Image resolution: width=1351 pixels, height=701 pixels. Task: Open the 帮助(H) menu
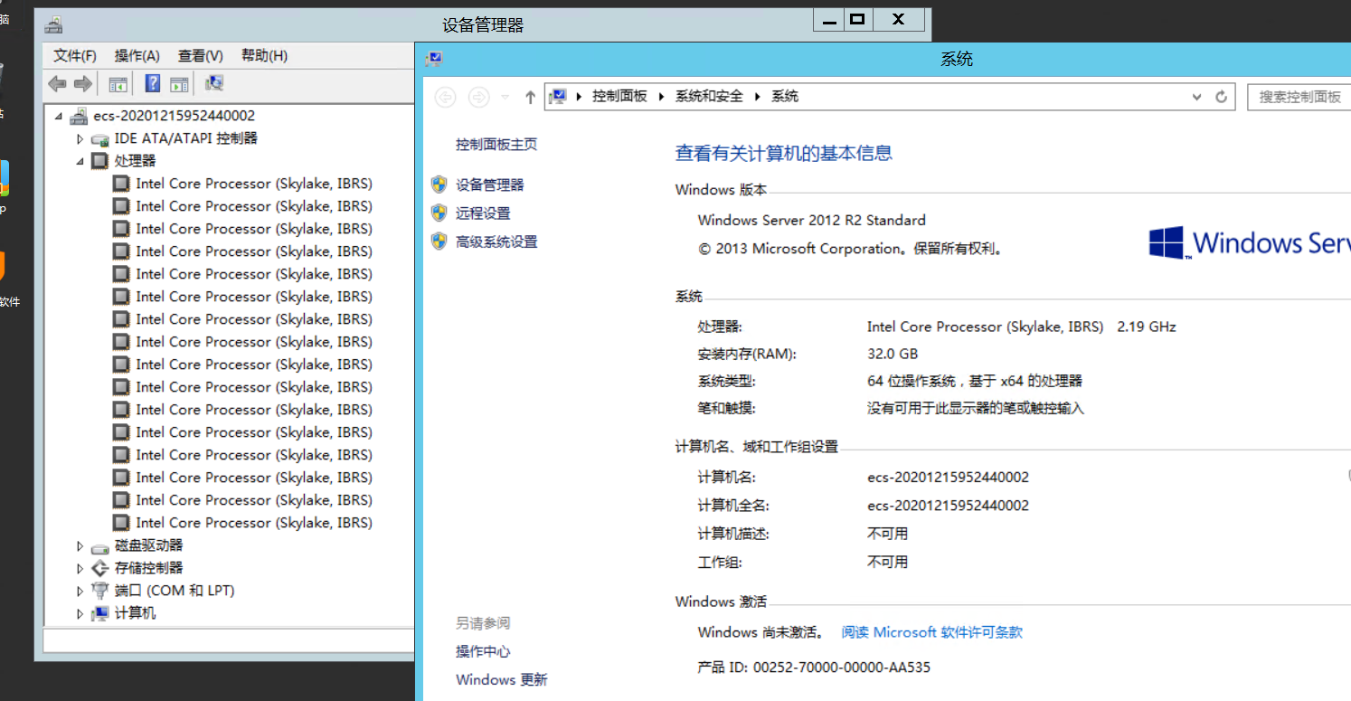tap(264, 56)
